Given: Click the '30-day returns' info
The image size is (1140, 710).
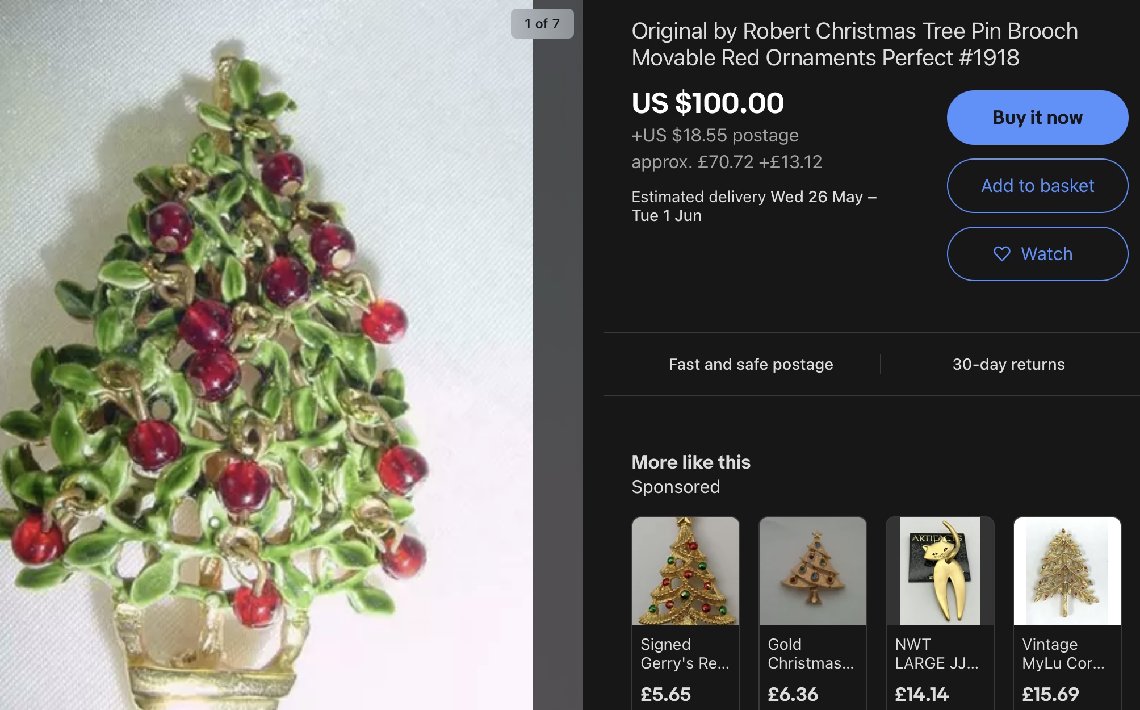Looking at the screenshot, I should pos(1008,364).
